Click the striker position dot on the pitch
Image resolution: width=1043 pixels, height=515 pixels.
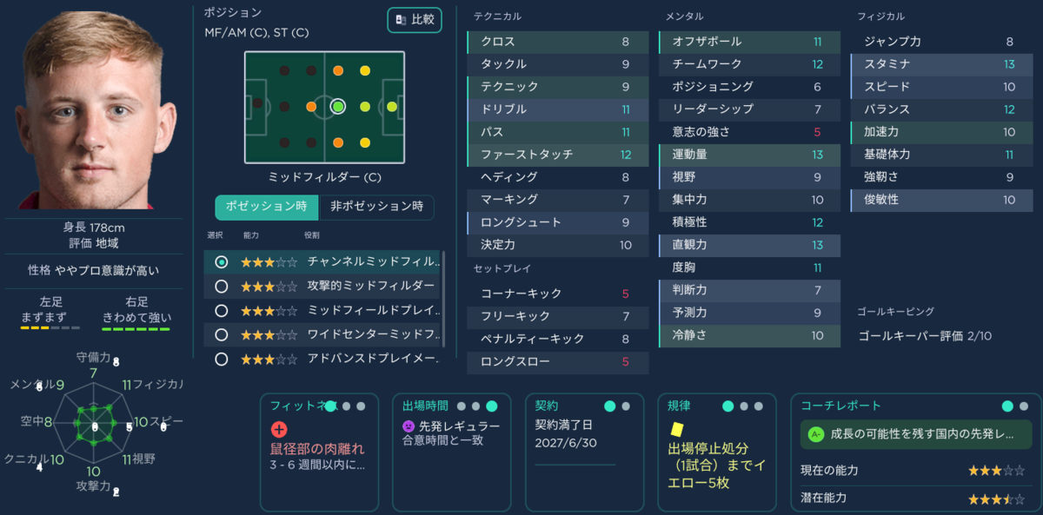[x=391, y=107]
